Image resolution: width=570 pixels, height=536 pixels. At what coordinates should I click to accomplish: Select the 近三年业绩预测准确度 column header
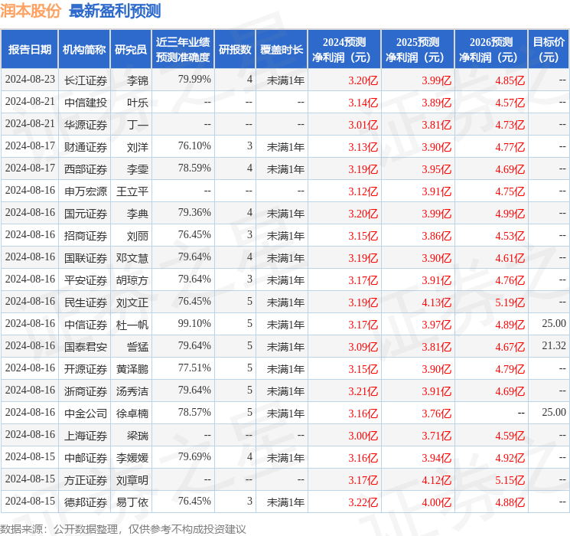(183, 50)
